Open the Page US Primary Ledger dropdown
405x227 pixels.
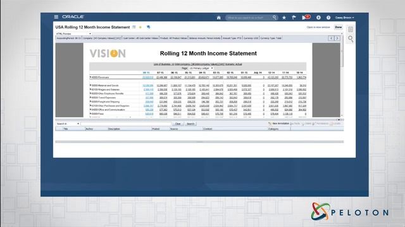[201, 68]
